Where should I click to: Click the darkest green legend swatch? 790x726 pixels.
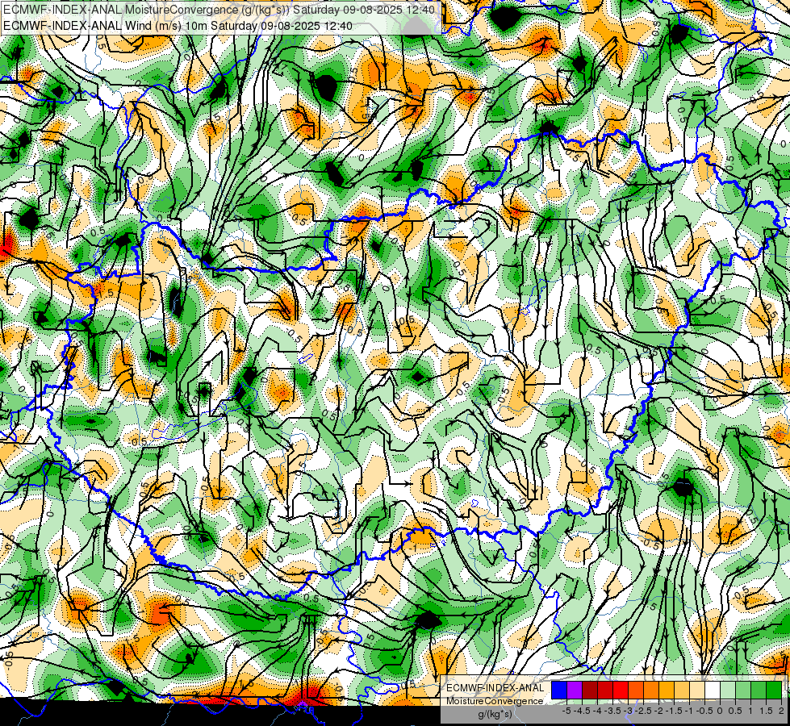coord(774,690)
